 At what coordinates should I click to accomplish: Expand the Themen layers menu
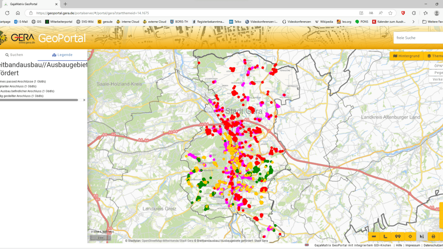435,56
